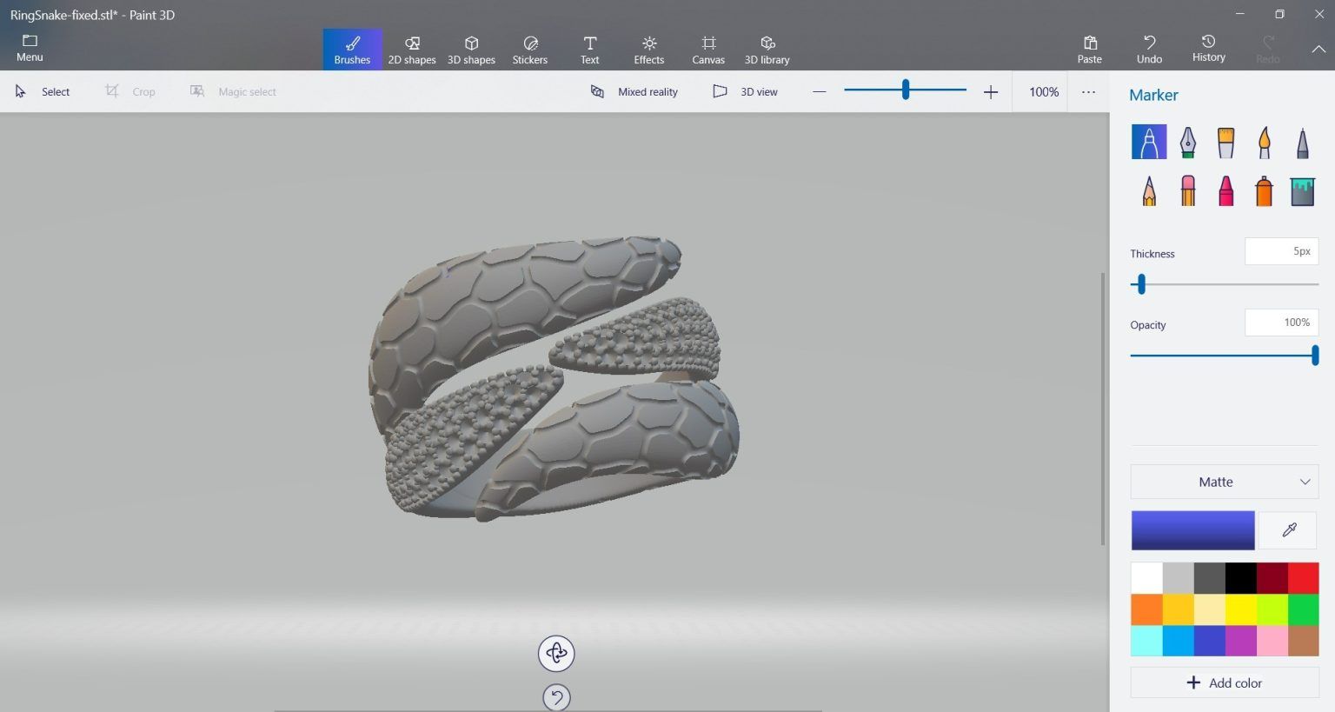Open the Matte finish dropdown

(x=1224, y=482)
